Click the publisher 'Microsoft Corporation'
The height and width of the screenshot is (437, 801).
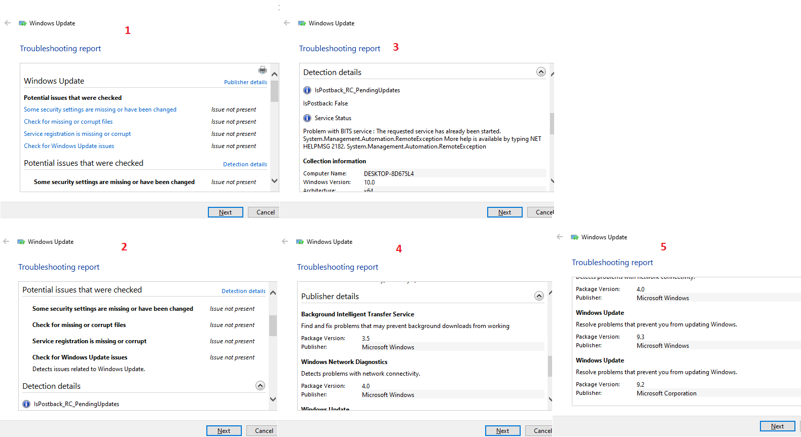[667, 393]
